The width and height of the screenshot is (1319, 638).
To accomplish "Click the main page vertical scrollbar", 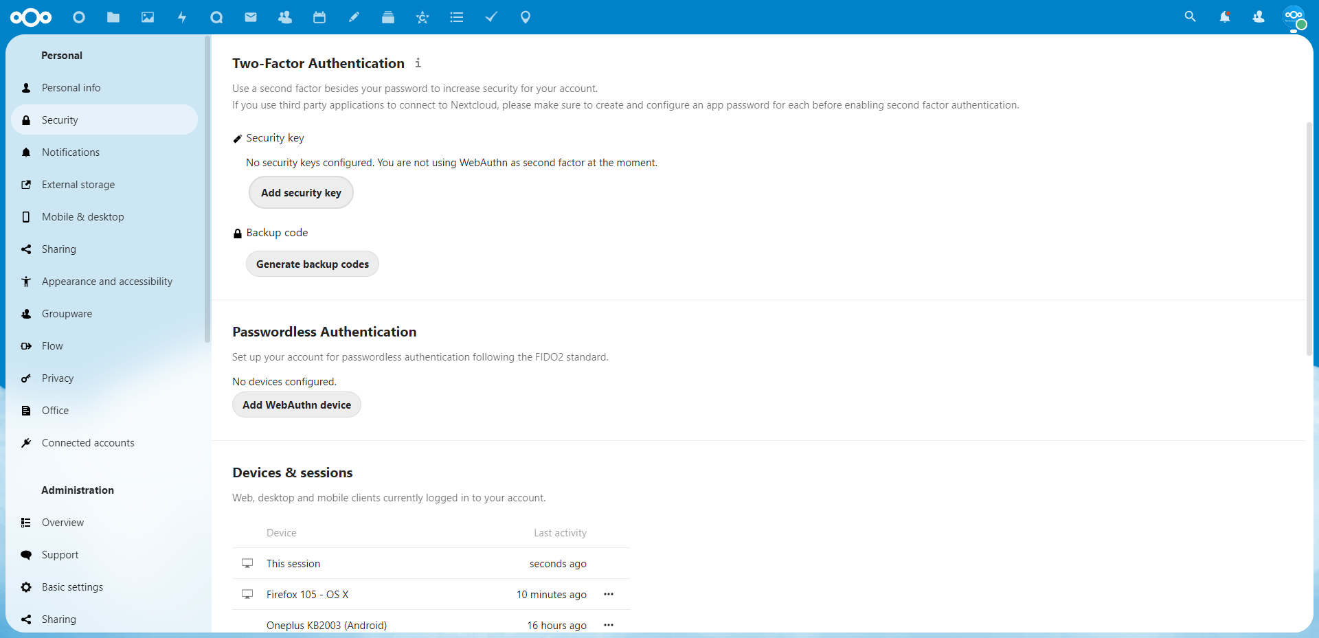I will click(x=1309, y=239).
